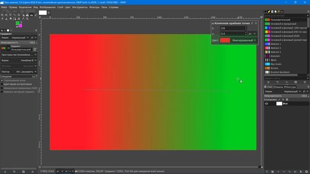Create a new layer group icon

[272, 172]
